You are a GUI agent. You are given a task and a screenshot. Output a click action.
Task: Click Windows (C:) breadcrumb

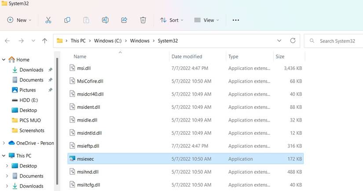(x=108, y=41)
